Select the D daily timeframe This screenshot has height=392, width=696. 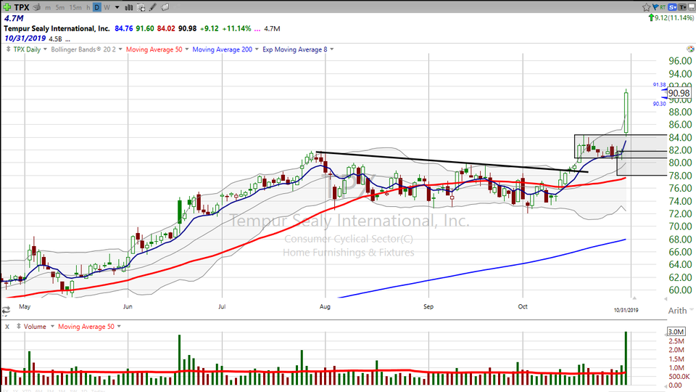[96, 7]
